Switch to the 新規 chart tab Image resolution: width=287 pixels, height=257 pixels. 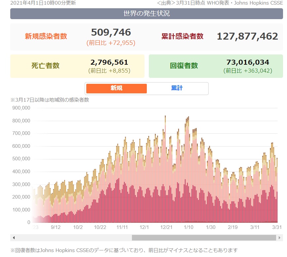pos(116,88)
